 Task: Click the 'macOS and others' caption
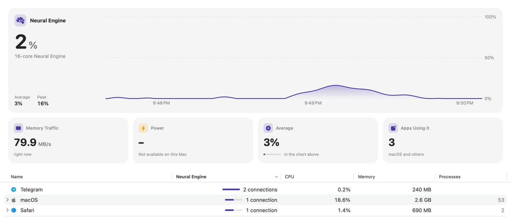point(406,154)
